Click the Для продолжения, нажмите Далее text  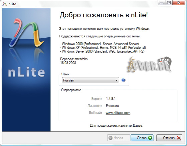click(x=117, y=126)
